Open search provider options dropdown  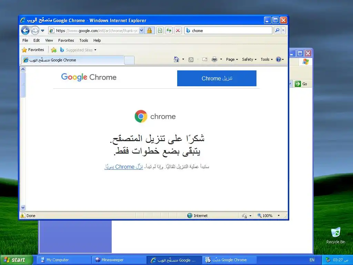click(x=283, y=30)
